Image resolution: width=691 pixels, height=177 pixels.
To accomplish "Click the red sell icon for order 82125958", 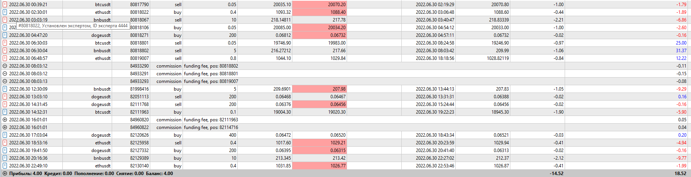I will (5, 143).
